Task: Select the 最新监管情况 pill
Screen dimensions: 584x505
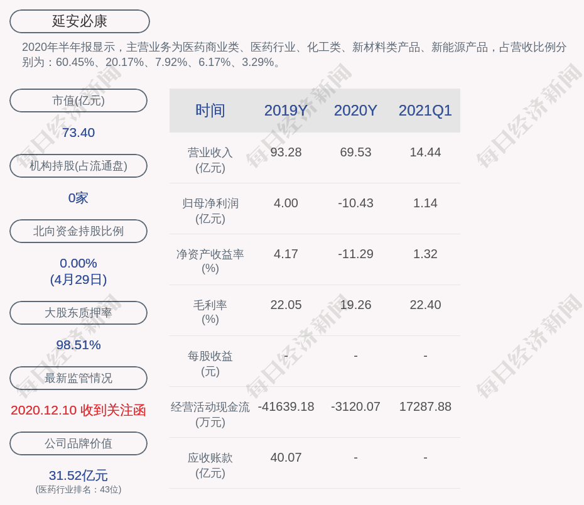Action: (78, 378)
